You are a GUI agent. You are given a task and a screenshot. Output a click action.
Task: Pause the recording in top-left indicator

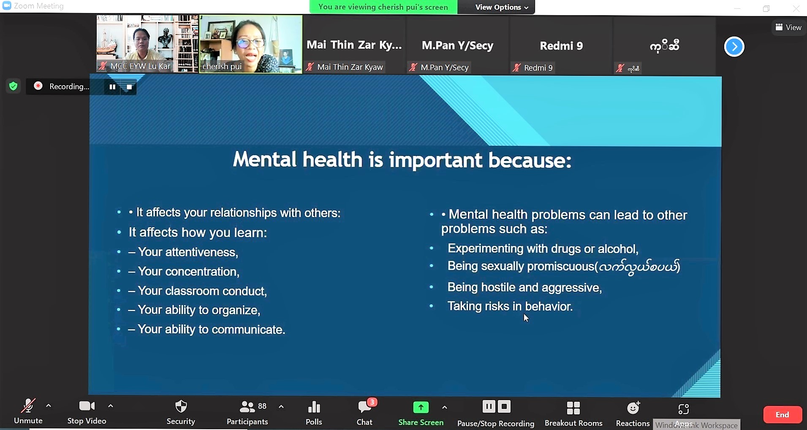click(112, 87)
